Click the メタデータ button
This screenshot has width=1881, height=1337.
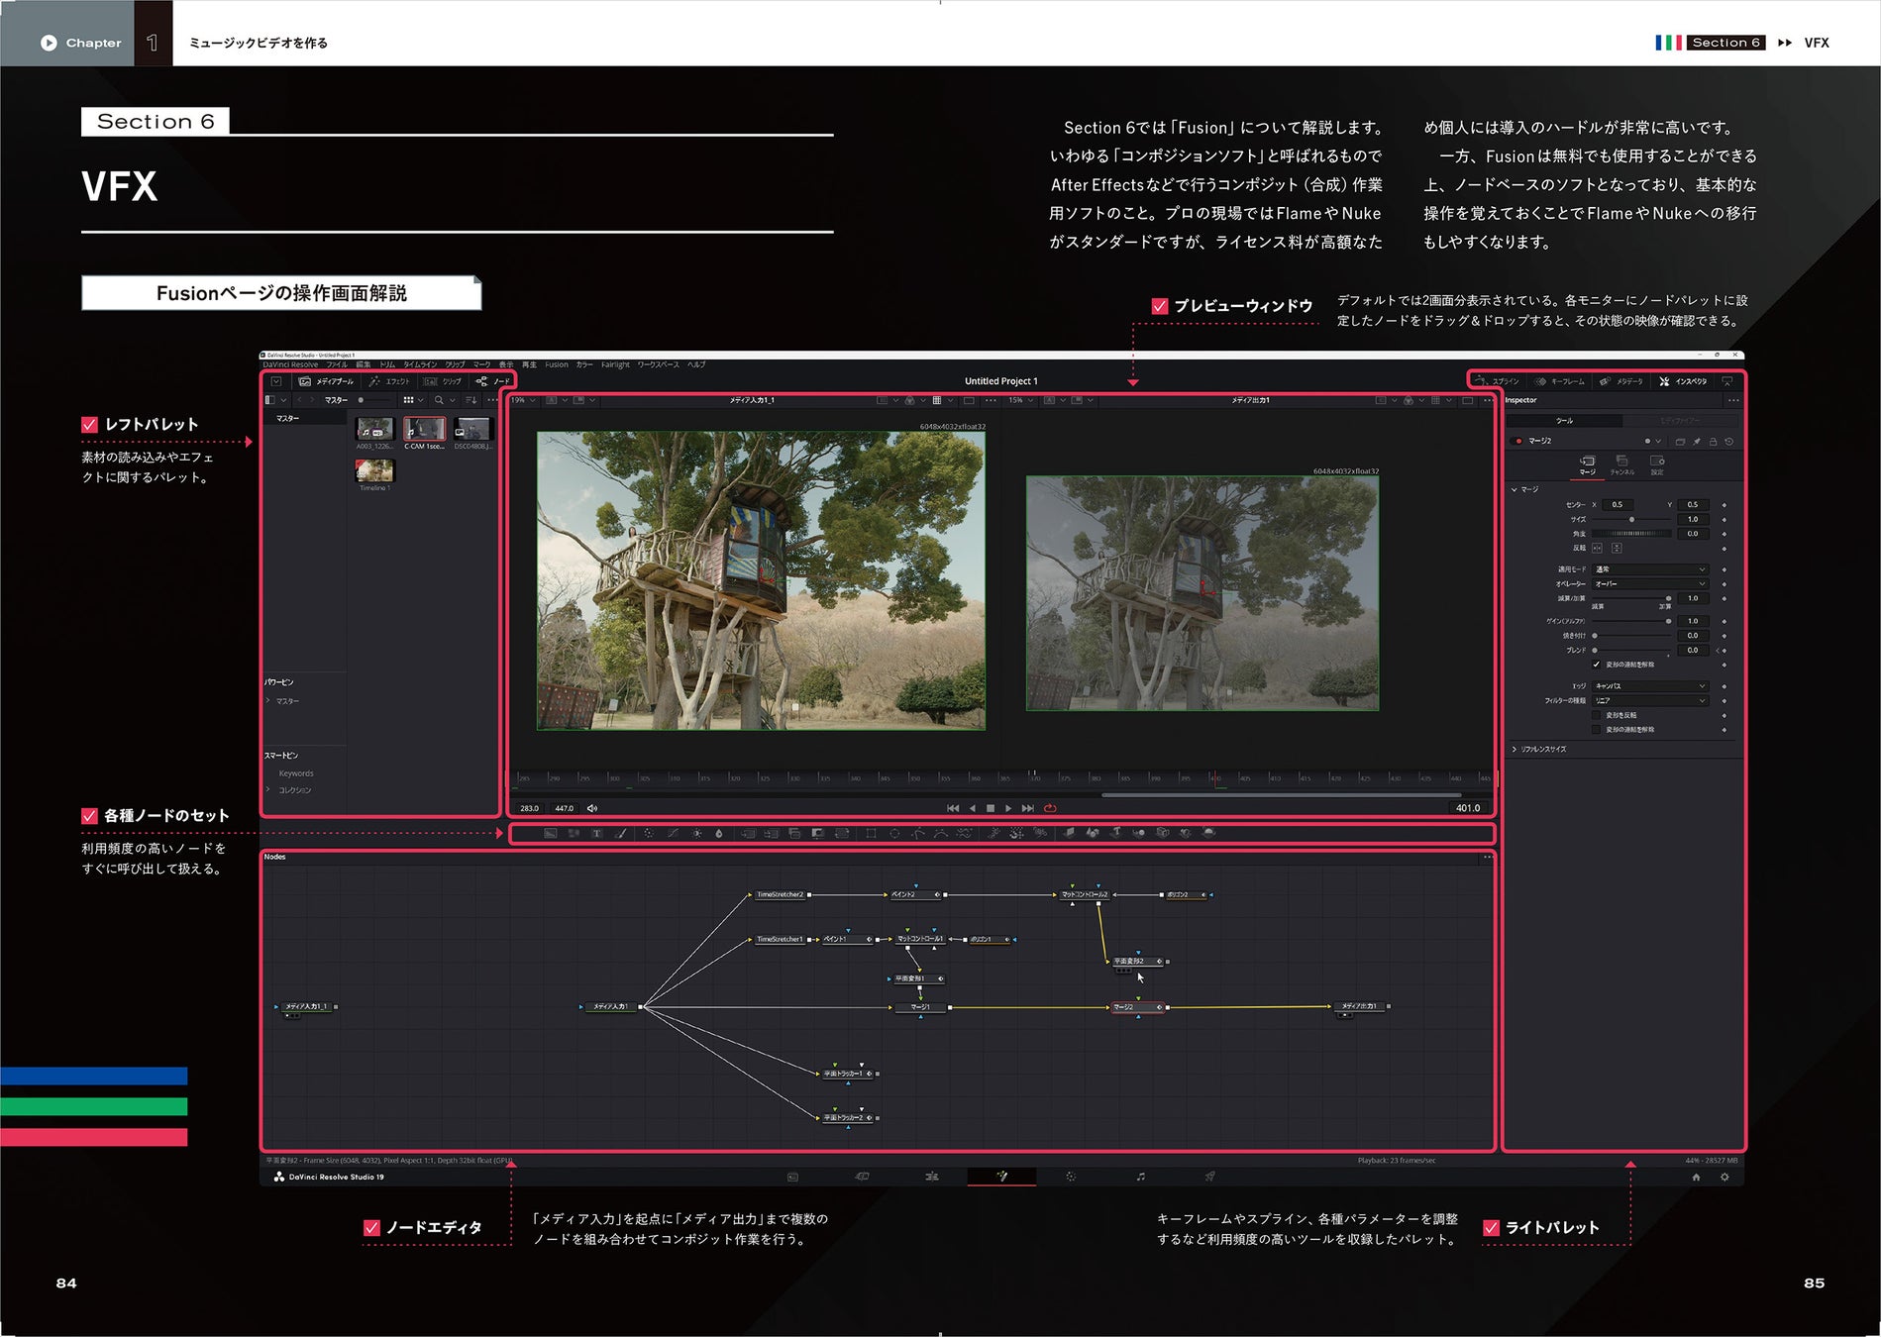point(1620,381)
